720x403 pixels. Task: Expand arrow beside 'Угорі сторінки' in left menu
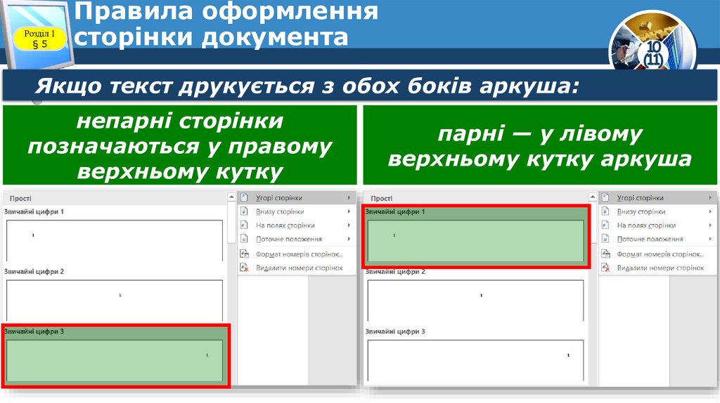(x=349, y=197)
